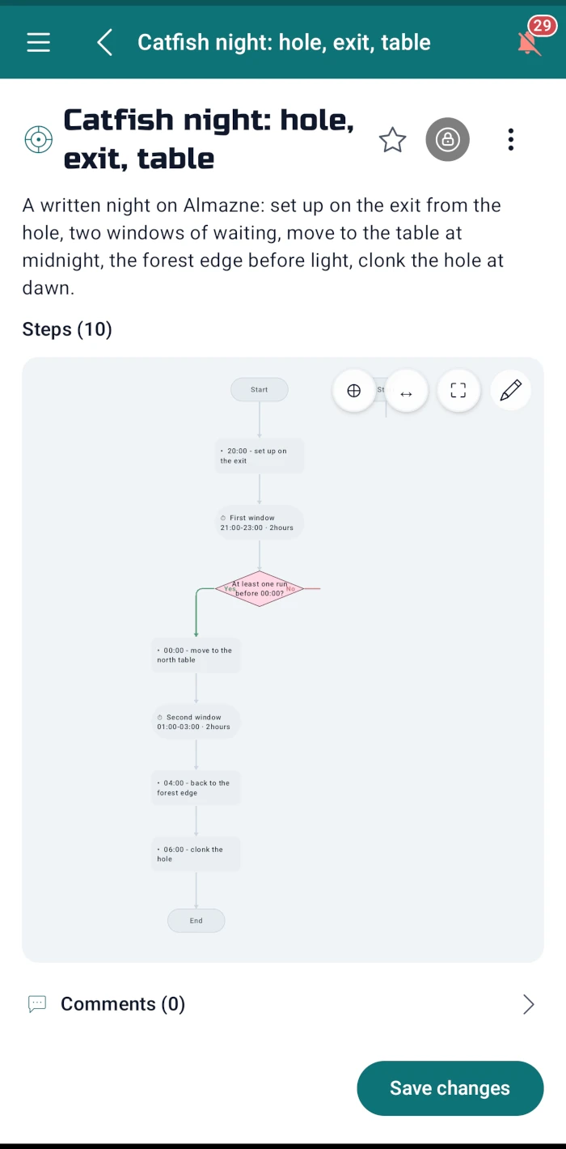Image resolution: width=566 pixels, height=1149 pixels.
Task: Select the End node of the flowchart
Action: coord(196,920)
